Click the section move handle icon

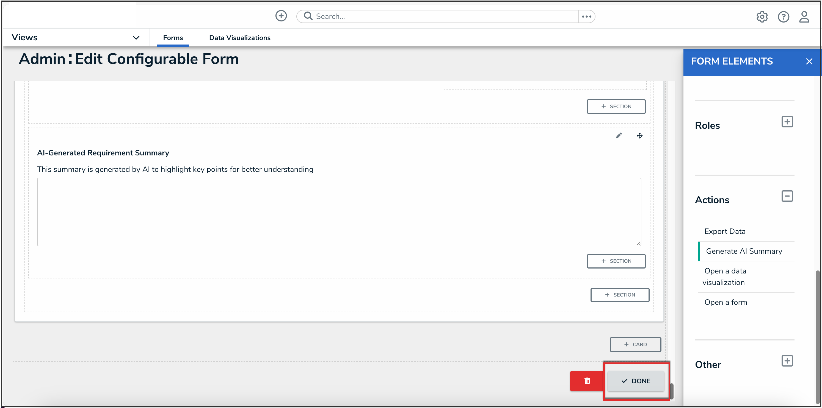pos(639,136)
